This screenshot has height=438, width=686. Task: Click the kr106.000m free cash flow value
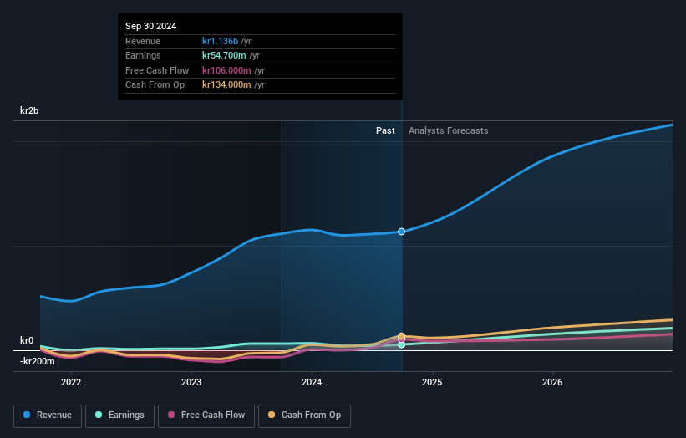(x=226, y=70)
